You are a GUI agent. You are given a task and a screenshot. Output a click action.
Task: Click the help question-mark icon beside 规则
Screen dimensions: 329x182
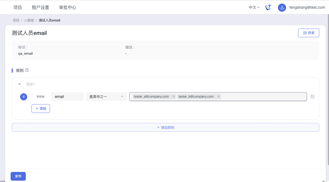pos(27,70)
